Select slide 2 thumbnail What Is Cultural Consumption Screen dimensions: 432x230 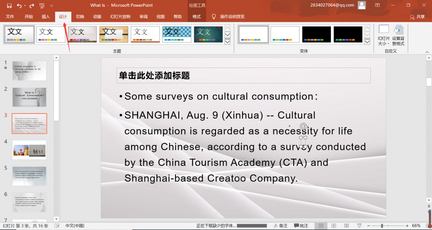coord(30,97)
